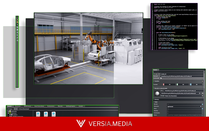Select the Scale tool in vertical toolbar
Image resolution: width=209 pixels, height=131 pixels.
click(17, 30)
